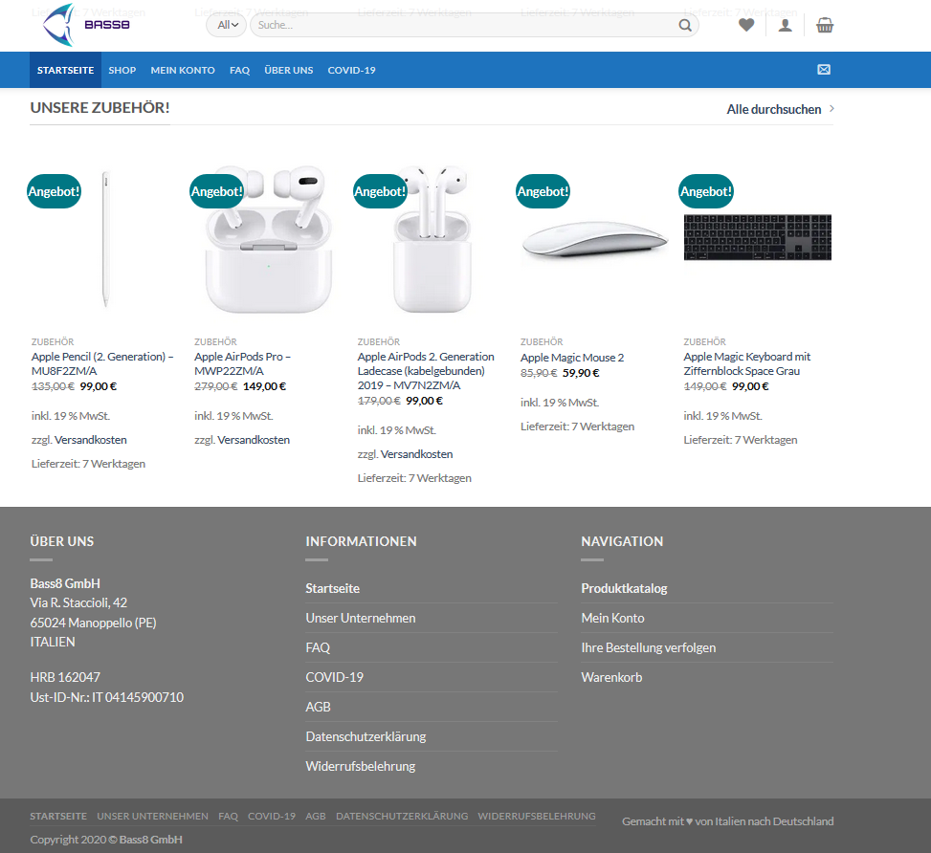Open FAQ in Informationen footer list
Image resolution: width=931 pixels, height=853 pixels.
[318, 647]
